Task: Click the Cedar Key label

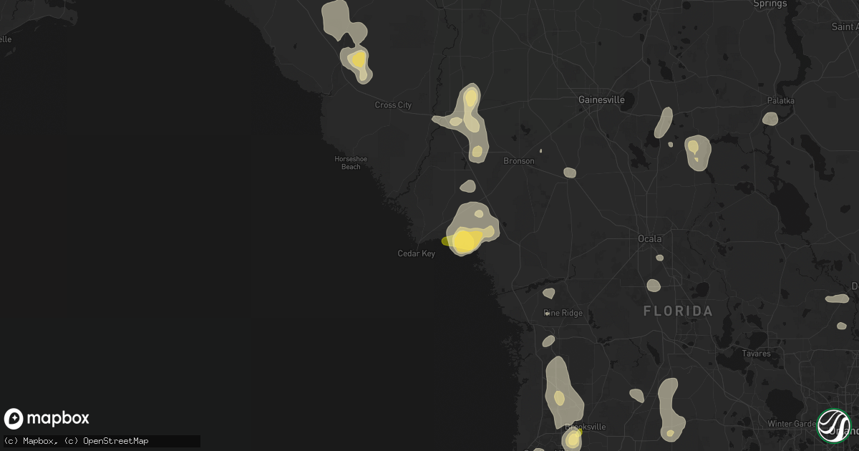Action: point(417,253)
